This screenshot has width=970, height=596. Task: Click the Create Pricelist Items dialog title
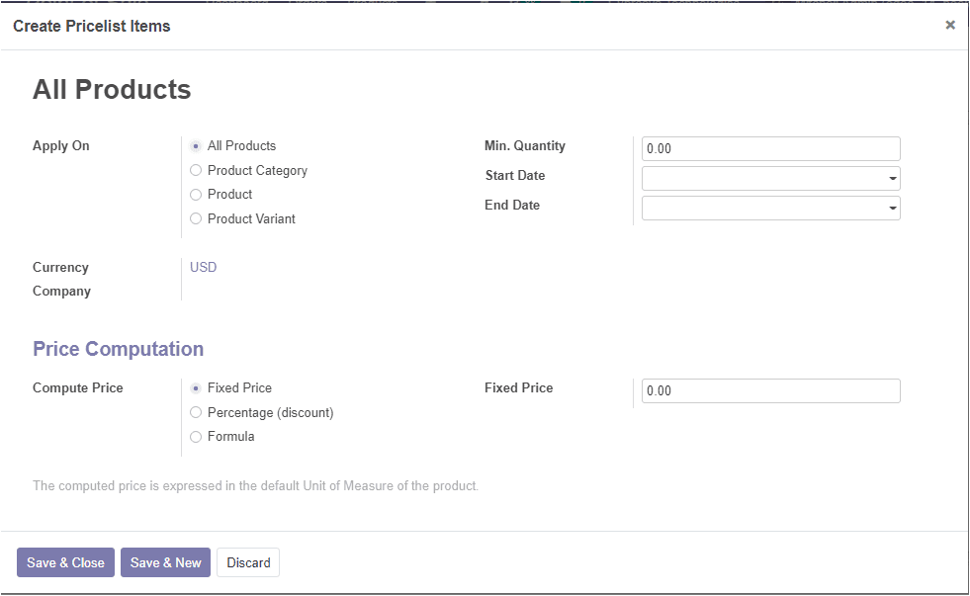click(x=92, y=26)
